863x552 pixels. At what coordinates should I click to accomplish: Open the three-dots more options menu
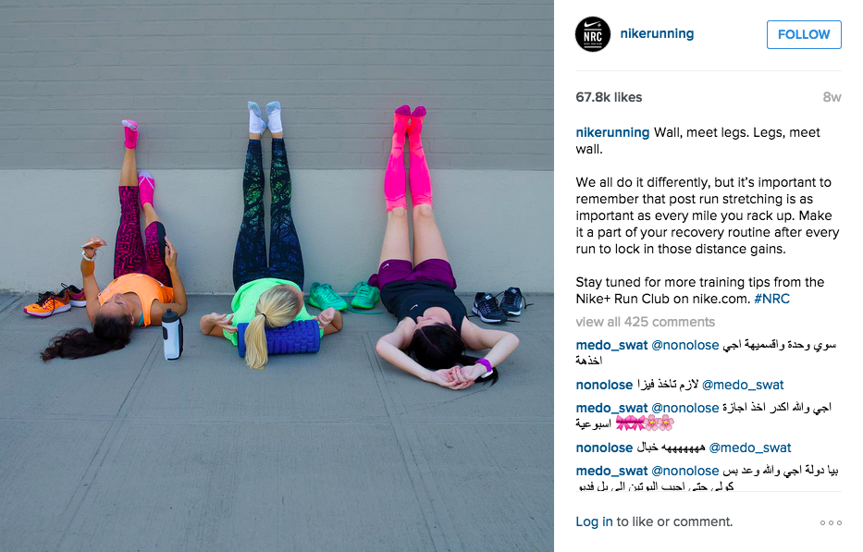coord(831,522)
